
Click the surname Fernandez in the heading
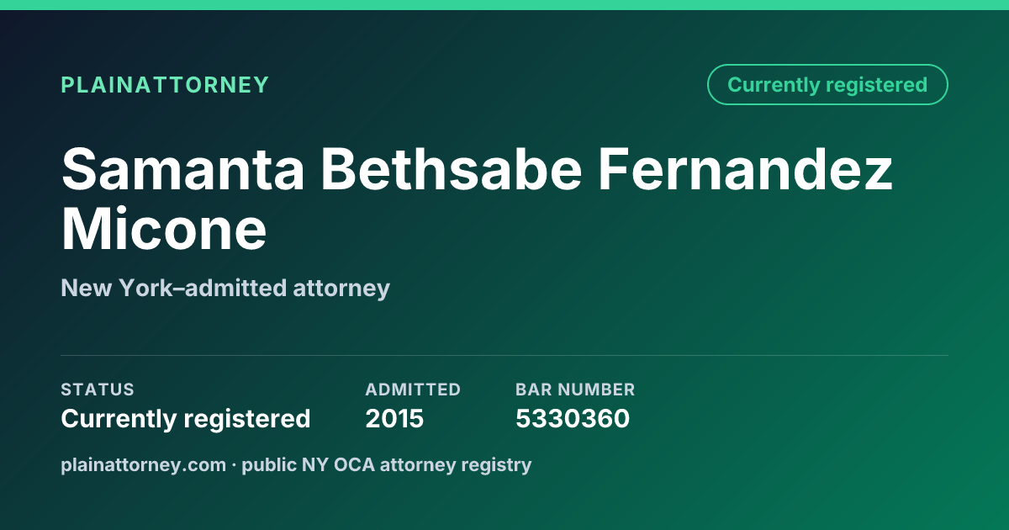747,168
